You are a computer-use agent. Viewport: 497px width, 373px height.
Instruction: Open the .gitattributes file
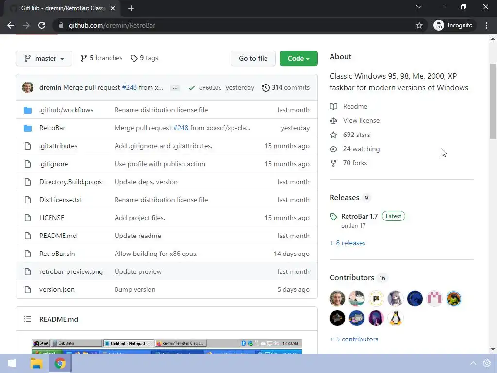58,146
